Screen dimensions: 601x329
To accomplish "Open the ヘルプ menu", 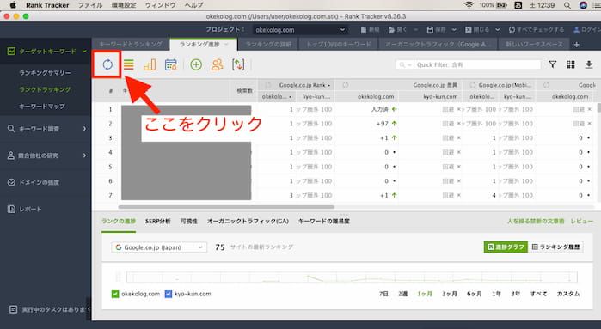I will (x=193, y=5).
